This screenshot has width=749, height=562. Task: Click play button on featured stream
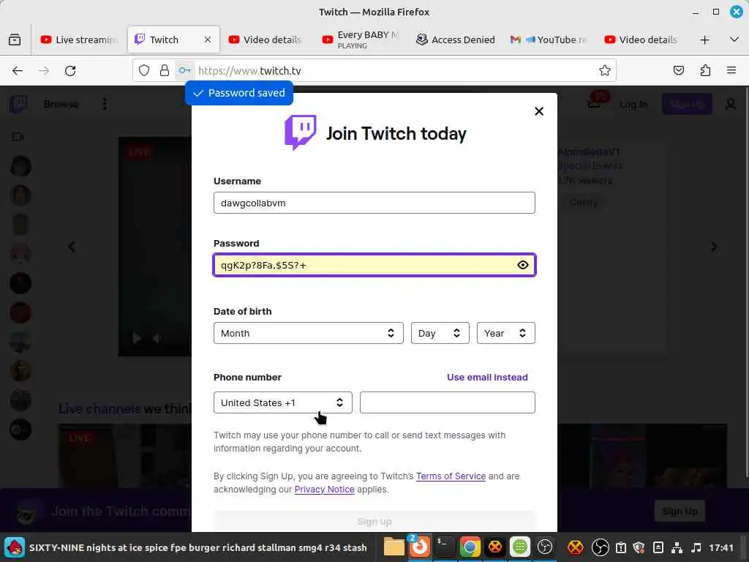coord(136,338)
